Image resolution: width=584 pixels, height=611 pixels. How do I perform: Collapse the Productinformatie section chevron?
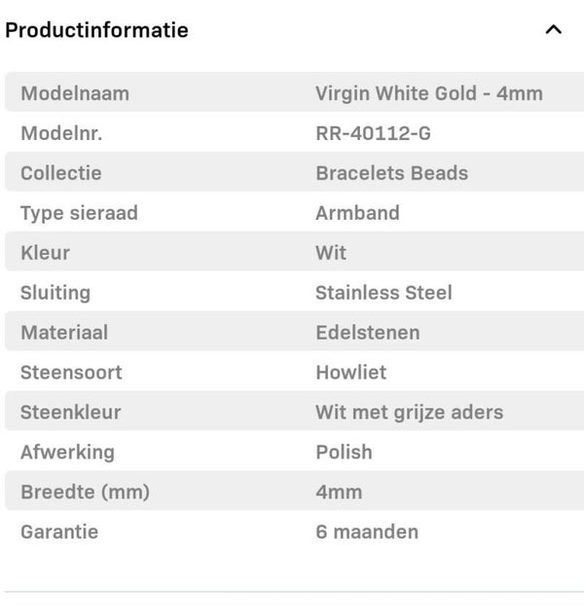pos(554,29)
